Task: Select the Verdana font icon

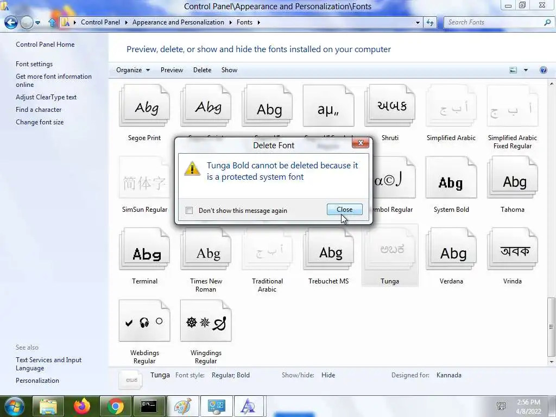Action: click(x=451, y=249)
